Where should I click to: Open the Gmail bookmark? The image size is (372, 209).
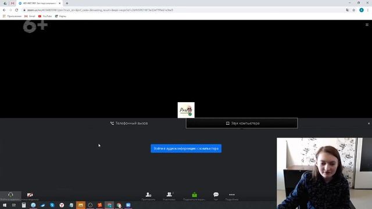point(30,16)
